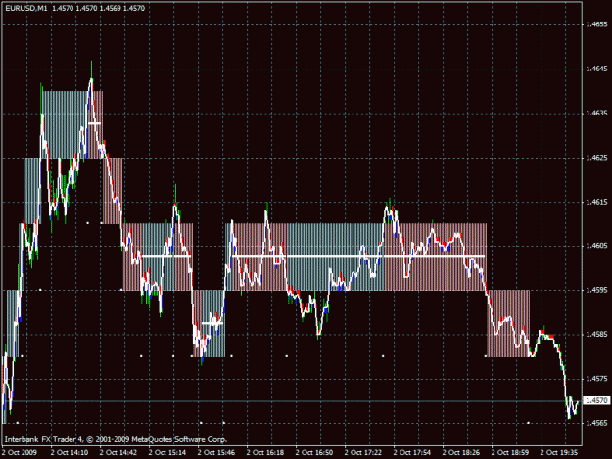
Task: Click the 2 Oct 14:10 time label
Action: point(70,453)
